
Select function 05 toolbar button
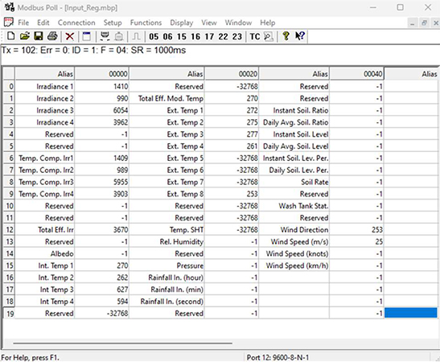pos(154,36)
